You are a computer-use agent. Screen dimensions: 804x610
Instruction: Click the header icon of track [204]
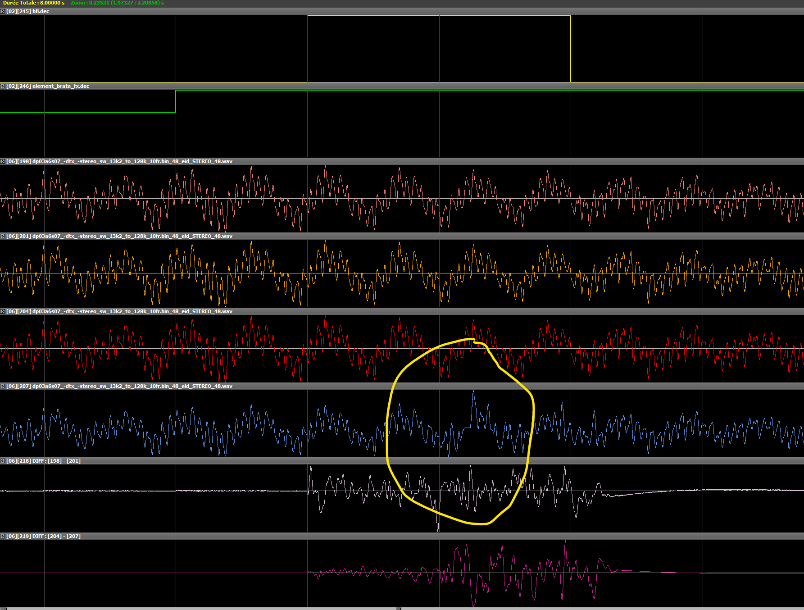coord(3,311)
